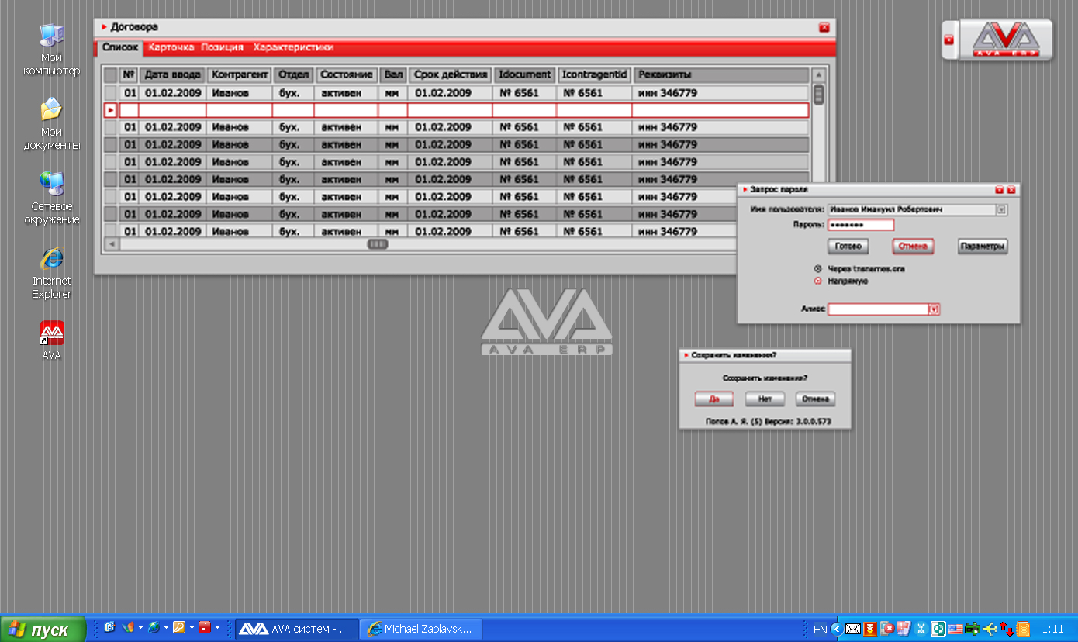1078x642 pixels.
Task: Click the red up-down arrows tray icon
Action: [x=1006, y=629]
